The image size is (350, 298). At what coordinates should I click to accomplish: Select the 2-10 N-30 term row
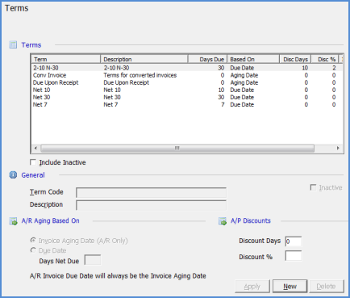187,68
